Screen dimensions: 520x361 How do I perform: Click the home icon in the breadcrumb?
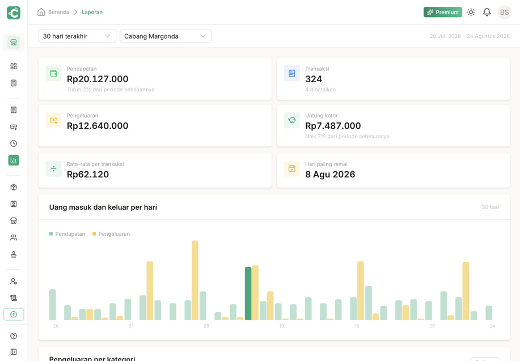(41, 12)
